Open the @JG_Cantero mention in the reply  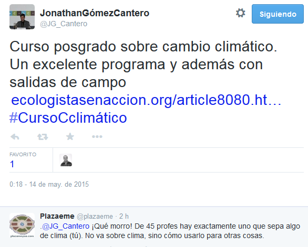pyautogui.click(x=66, y=226)
